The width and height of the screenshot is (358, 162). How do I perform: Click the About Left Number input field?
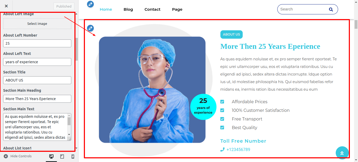click(37, 43)
